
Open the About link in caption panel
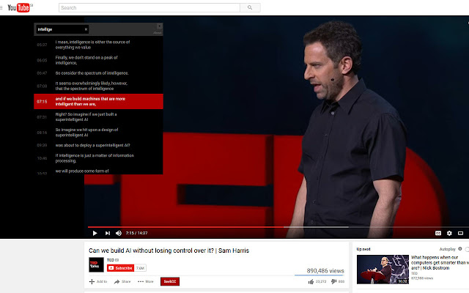[158, 33]
